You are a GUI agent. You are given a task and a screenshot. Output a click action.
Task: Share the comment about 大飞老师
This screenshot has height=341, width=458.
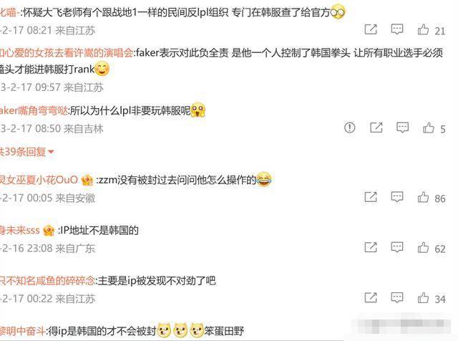(x=371, y=29)
